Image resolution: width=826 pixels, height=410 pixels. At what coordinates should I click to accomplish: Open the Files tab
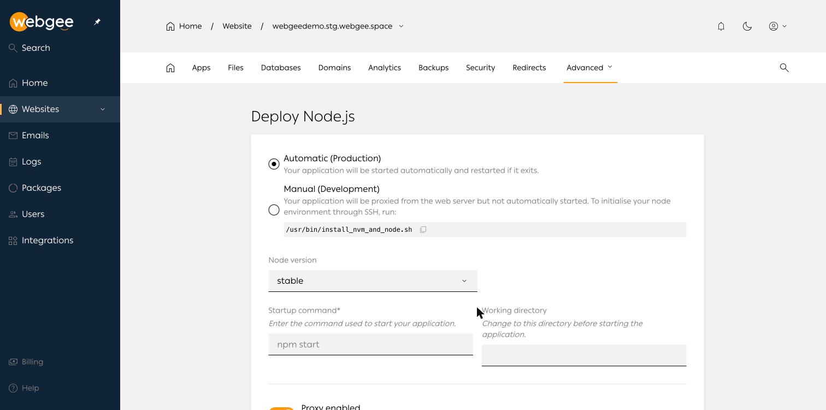(235, 68)
